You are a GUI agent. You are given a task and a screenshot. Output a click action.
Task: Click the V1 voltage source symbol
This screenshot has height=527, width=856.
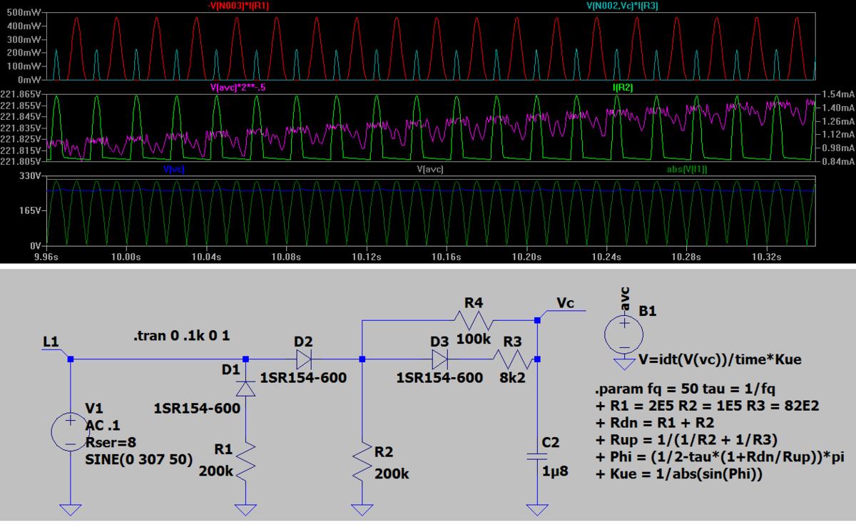click(70, 432)
